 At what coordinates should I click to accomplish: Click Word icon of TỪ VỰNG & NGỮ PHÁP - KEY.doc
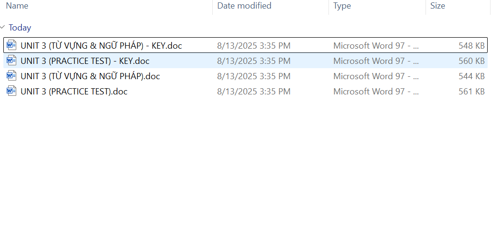pos(11,46)
